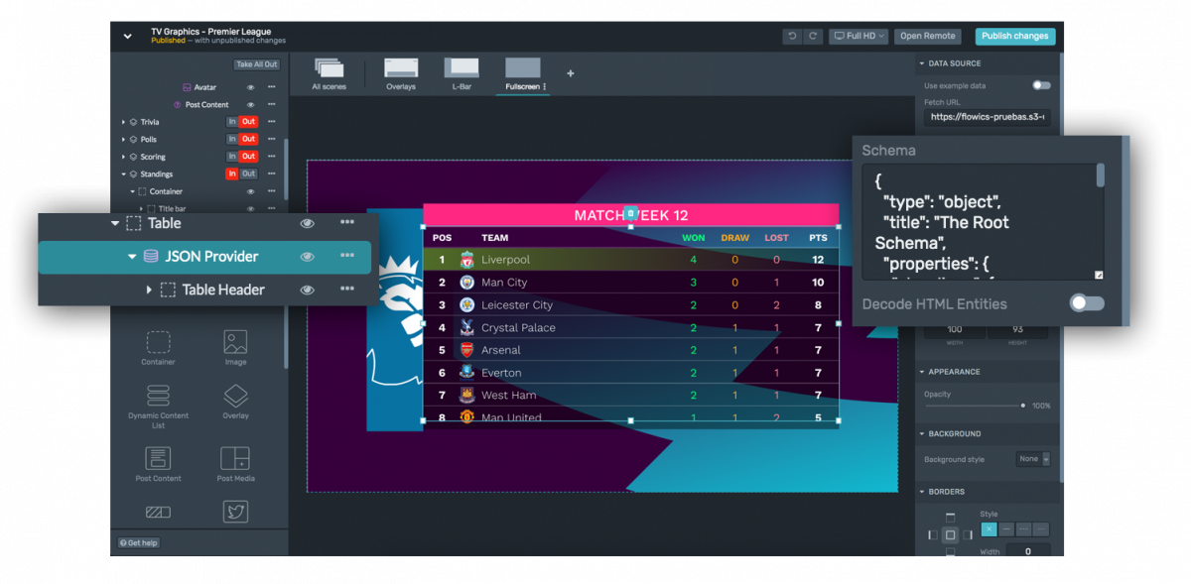The height and width of the screenshot is (584, 1191).
Task: Add a Container element
Action: tap(158, 348)
